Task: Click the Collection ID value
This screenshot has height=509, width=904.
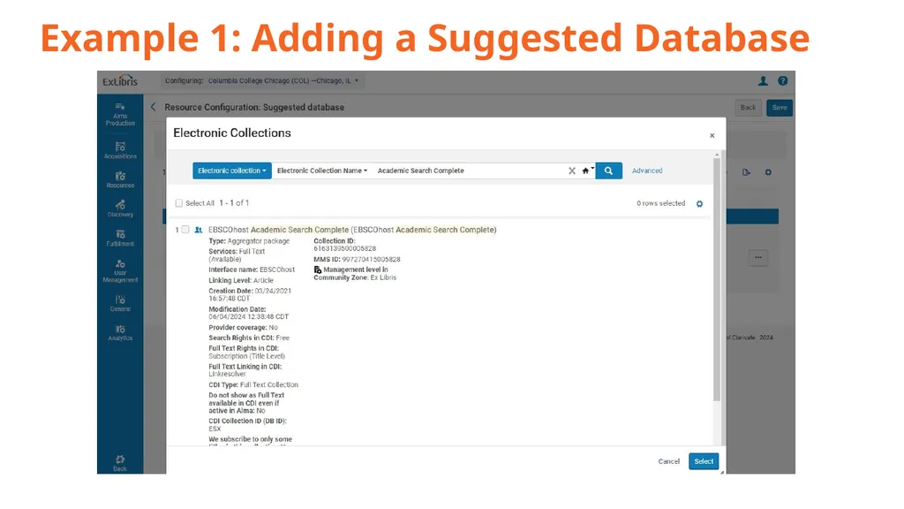Action: click(x=345, y=248)
